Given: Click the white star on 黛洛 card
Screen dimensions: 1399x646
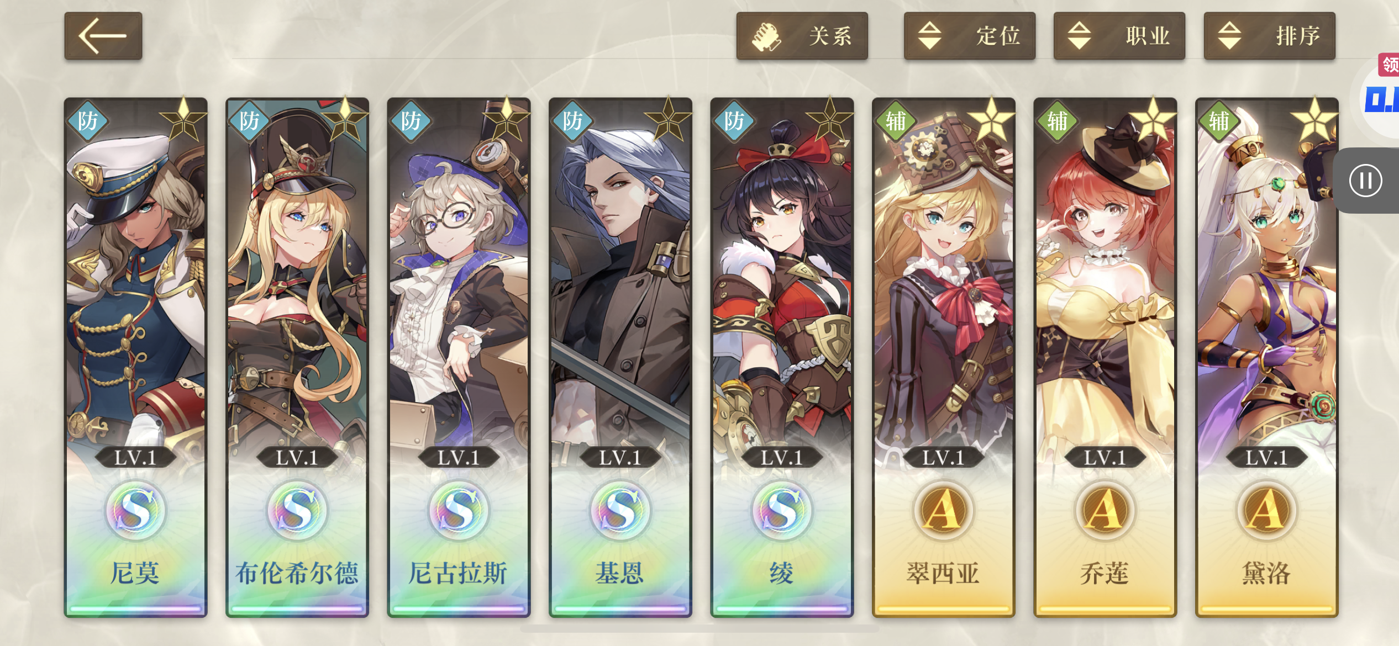Looking at the screenshot, I should pos(1314,120).
